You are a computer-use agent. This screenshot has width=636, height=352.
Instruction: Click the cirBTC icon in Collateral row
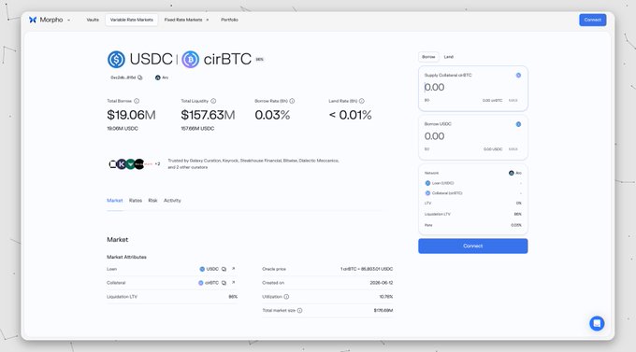tap(201, 283)
